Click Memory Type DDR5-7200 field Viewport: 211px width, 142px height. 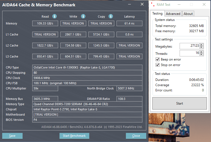pyautogui.click(x=87, y=104)
